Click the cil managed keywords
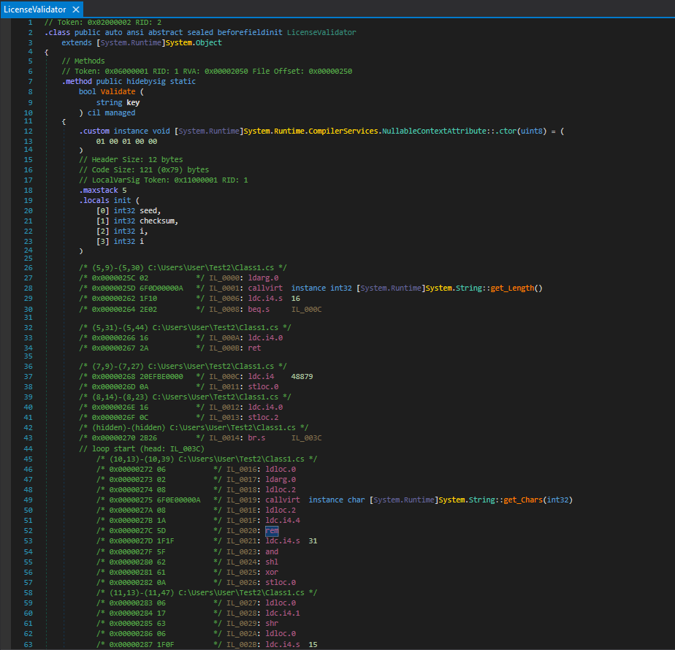Screen dimensions: 675x650 click(x=112, y=112)
